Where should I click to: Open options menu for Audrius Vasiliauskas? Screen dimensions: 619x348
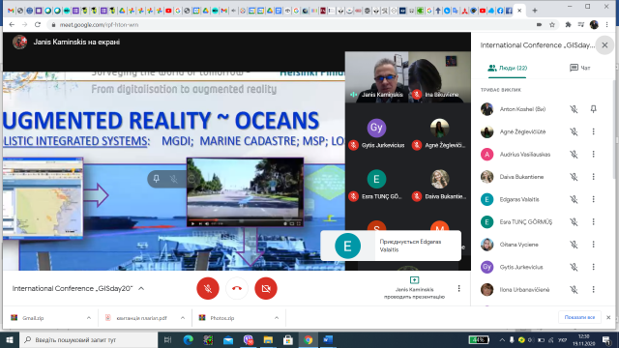click(593, 155)
